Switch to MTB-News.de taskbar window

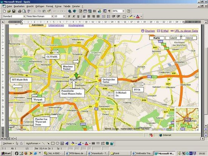tap(76, 153)
